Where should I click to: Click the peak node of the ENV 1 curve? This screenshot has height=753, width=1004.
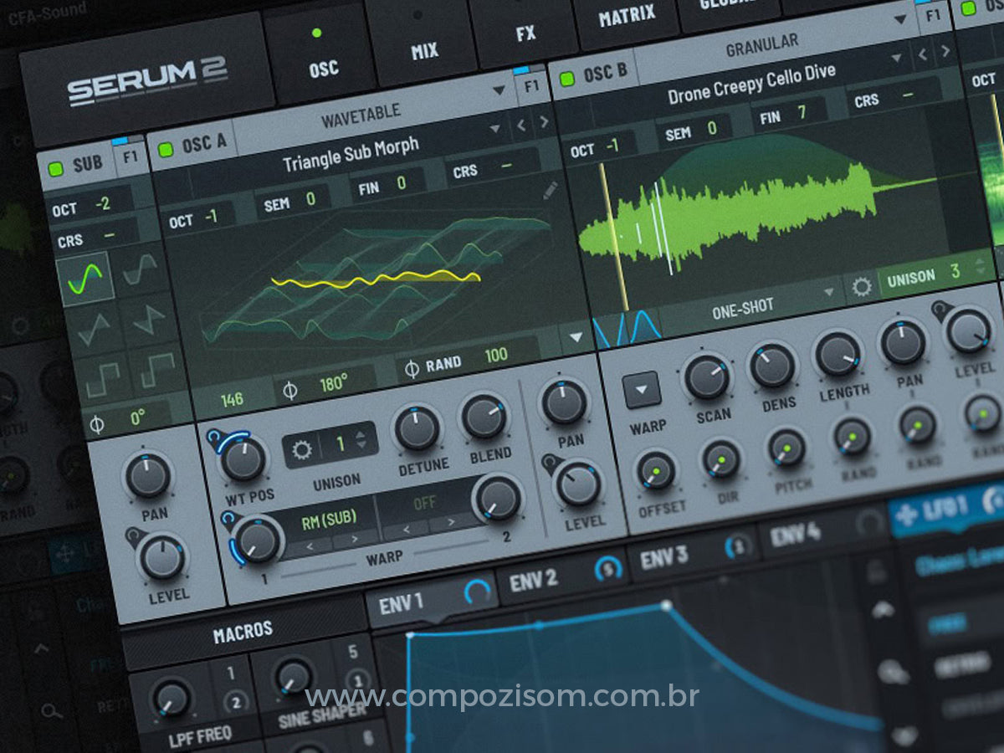(666, 604)
